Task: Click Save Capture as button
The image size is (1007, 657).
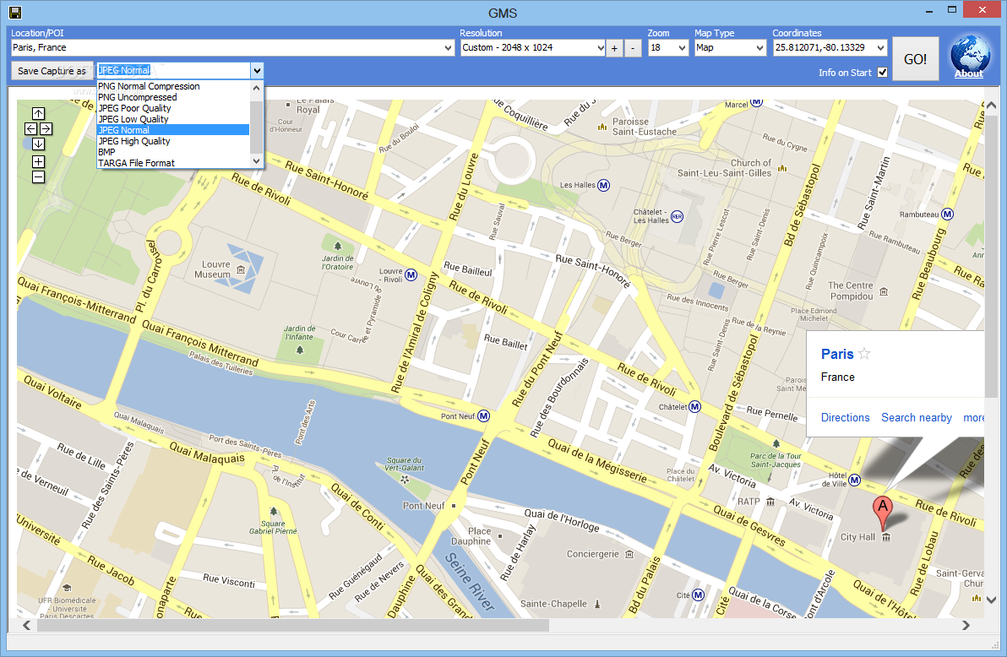Action: point(52,71)
